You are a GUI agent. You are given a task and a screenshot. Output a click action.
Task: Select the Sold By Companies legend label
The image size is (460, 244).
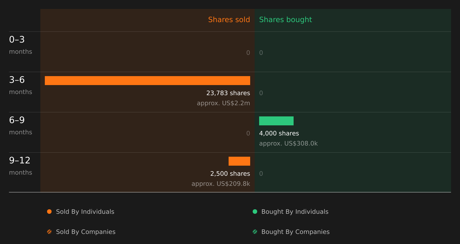pyautogui.click(x=86, y=232)
